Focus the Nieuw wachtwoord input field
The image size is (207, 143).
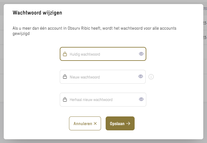tap(103, 77)
